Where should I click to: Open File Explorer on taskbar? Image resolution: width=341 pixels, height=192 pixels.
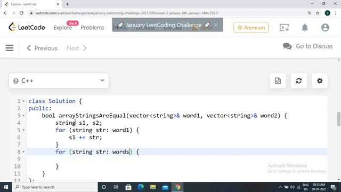(153, 187)
